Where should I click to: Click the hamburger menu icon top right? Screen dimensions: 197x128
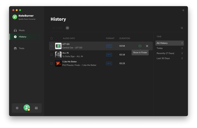(x=183, y=10)
